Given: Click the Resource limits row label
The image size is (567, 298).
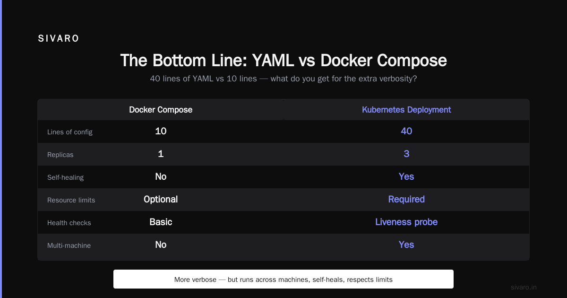Looking at the screenshot, I should [71, 200].
